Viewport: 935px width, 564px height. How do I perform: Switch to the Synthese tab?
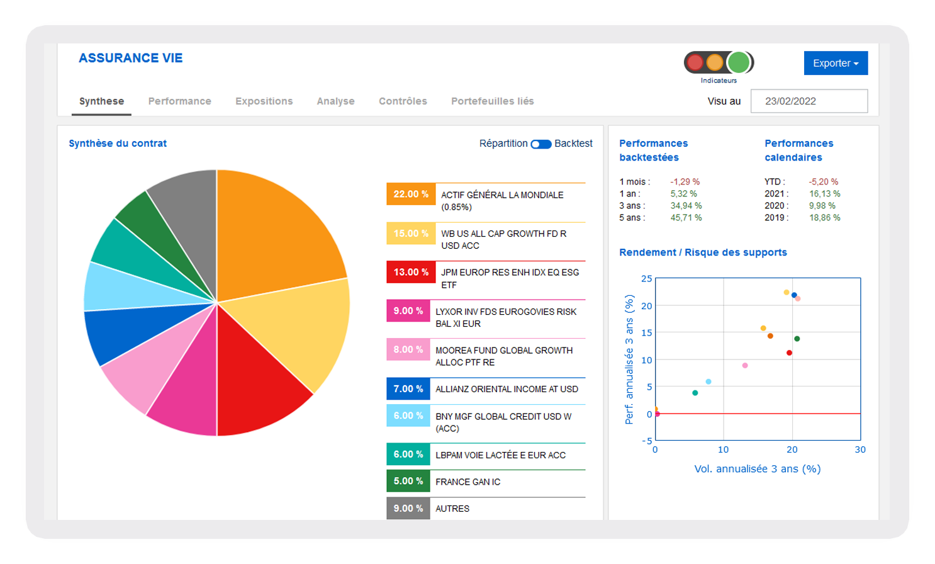pos(101,101)
